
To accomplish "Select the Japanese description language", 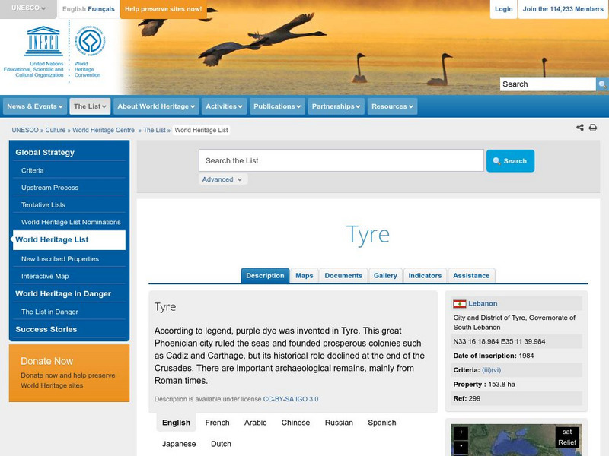I will [x=179, y=444].
